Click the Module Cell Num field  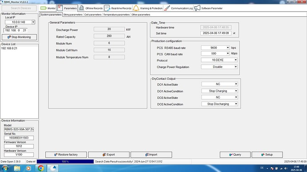[109, 50]
